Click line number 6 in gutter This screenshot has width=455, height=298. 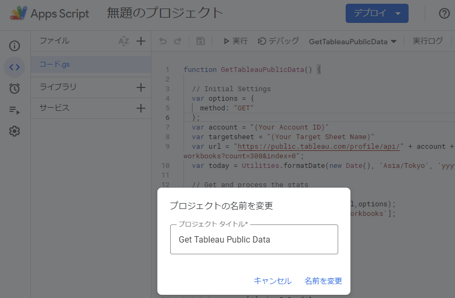[x=167, y=118]
